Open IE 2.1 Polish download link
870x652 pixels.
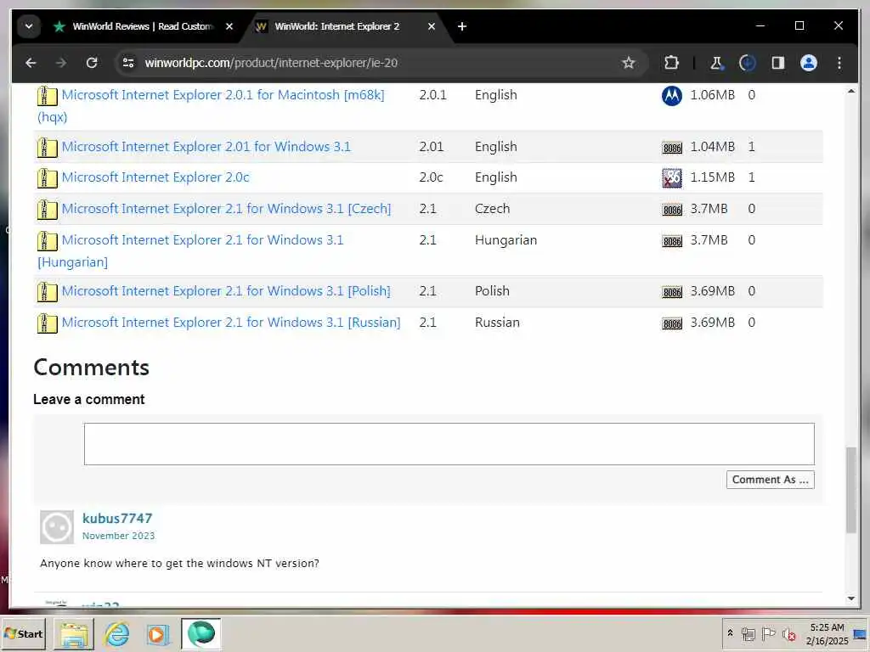click(226, 291)
